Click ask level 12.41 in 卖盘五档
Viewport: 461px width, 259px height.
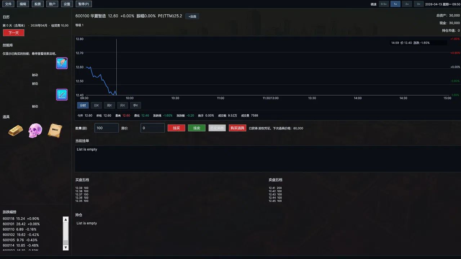pos(275,188)
